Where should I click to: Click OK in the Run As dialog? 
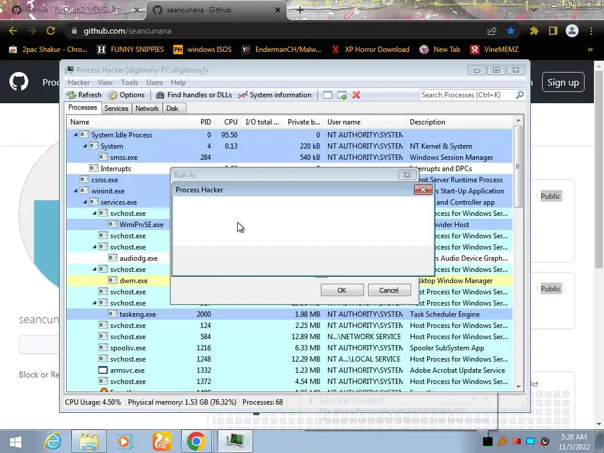click(x=342, y=290)
